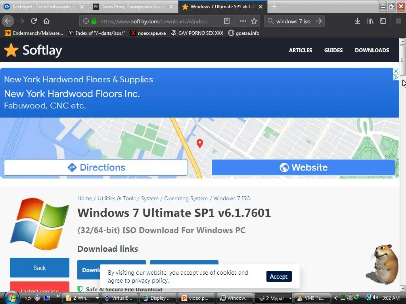Expand the 2 Win... taskbar group dropdown

point(97,298)
